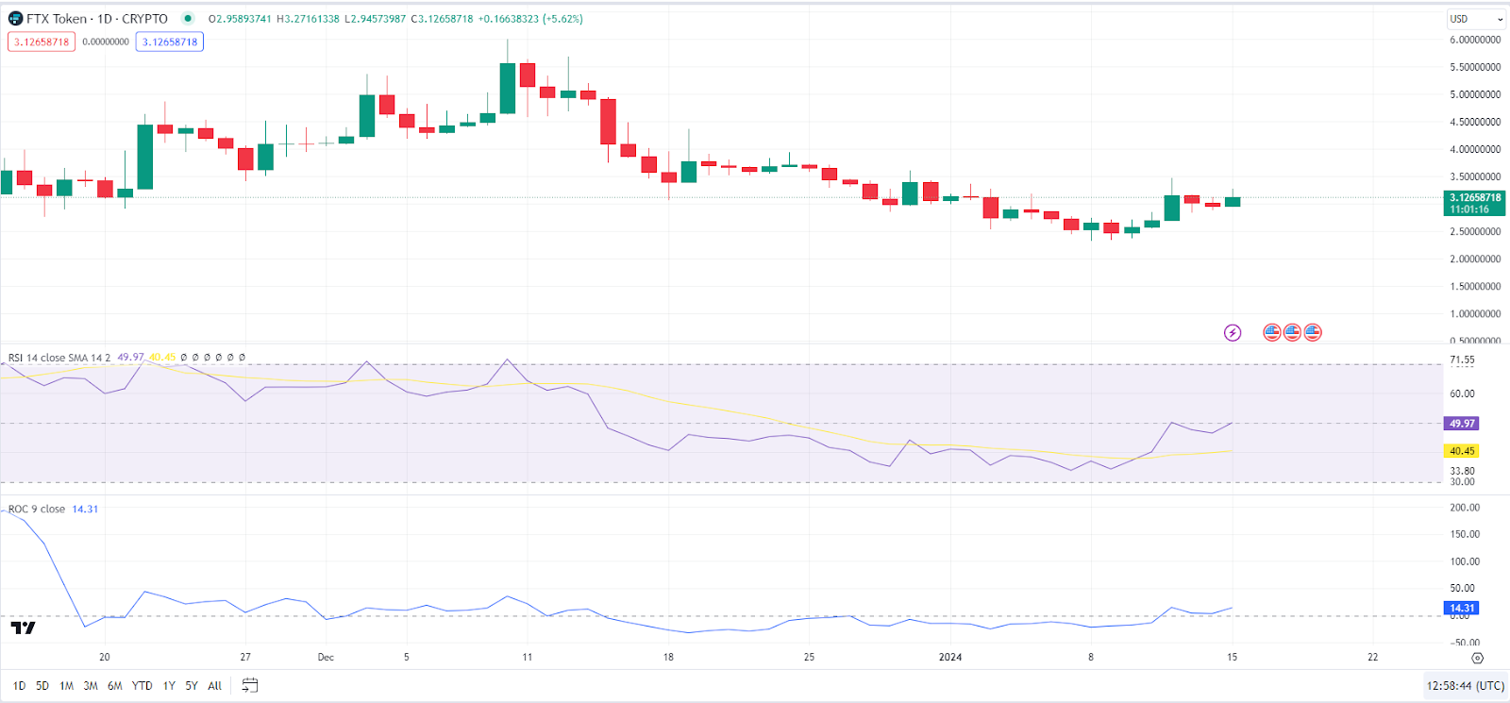Click the Dec date axis label
Screen dimensions: 1510x703
tap(326, 657)
